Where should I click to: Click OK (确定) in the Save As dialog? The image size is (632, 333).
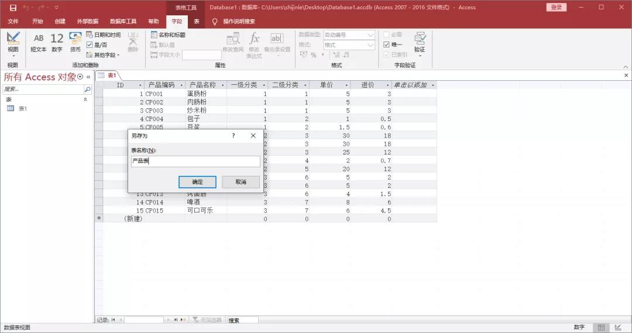tap(198, 182)
